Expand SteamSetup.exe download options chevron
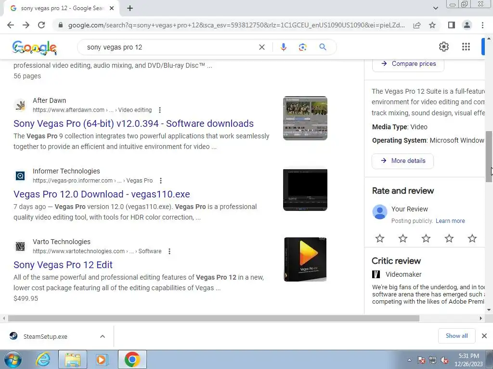 tap(103, 336)
